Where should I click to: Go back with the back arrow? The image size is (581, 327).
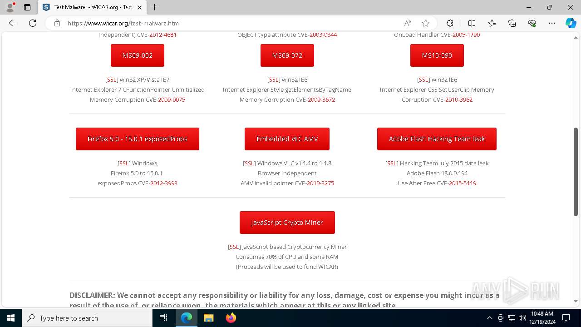(x=13, y=23)
